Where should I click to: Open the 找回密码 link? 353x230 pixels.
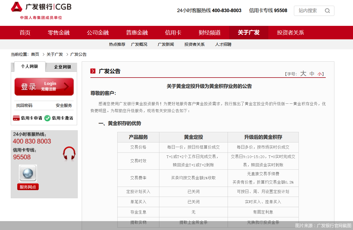tap(24, 105)
